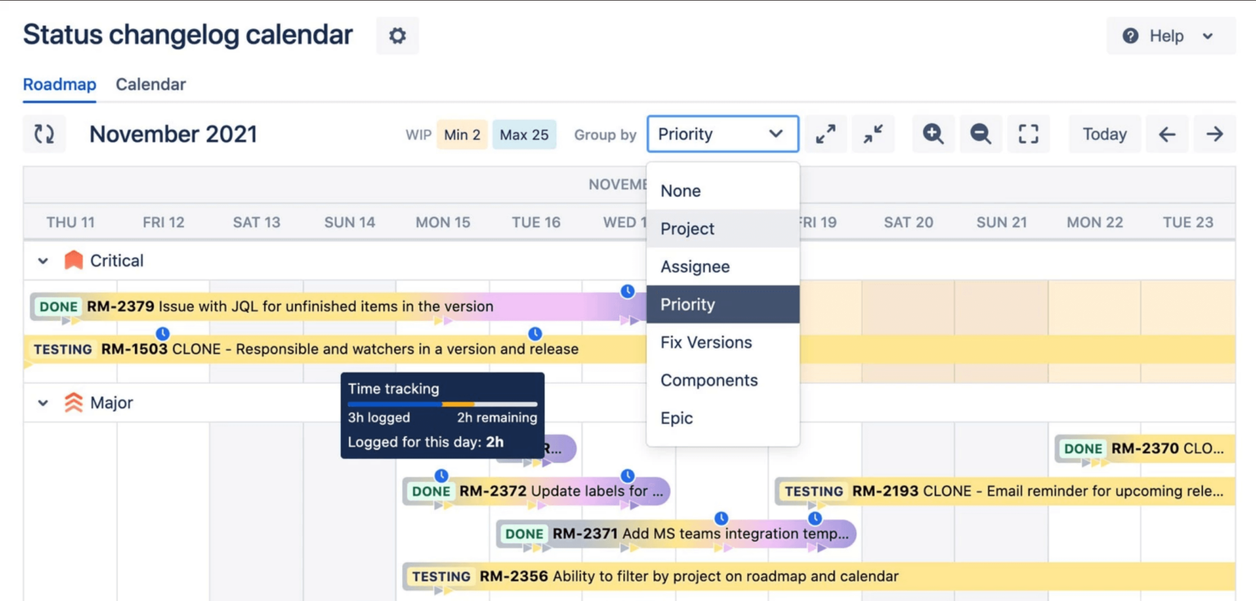Toggle the WIP Min 2 chip
Image resolution: width=1256 pixels, height=601 pixels.
click(x=462, y=135)
